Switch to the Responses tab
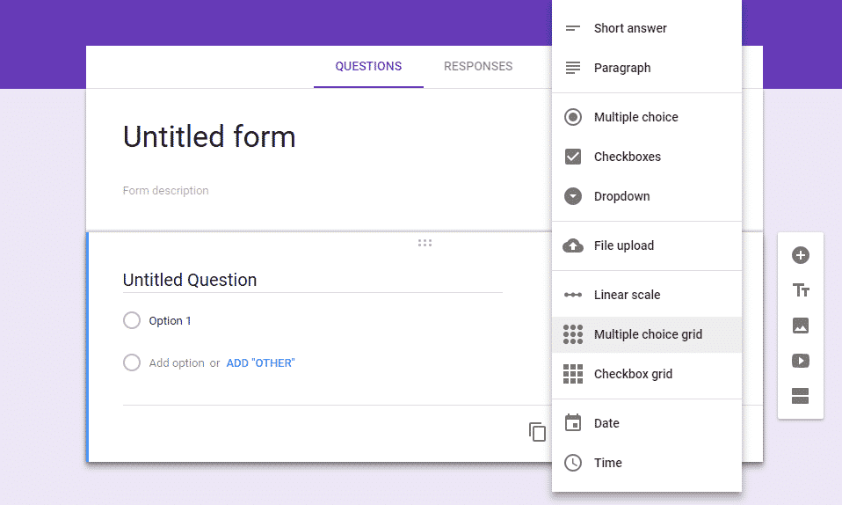 click(x=478, y=66)
